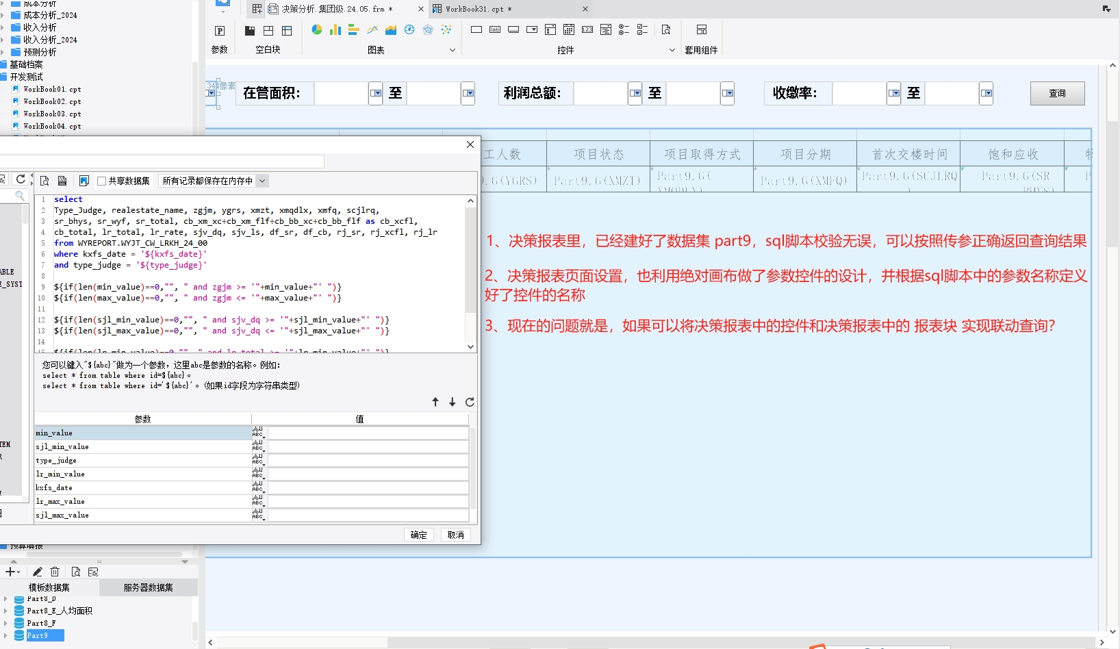Insert a scatter chart component
The height and width of the screenshot is (649, 1120).
click(x=446, y=29)
